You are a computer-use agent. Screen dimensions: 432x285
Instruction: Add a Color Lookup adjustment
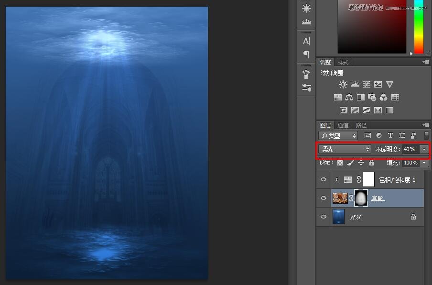395,97
